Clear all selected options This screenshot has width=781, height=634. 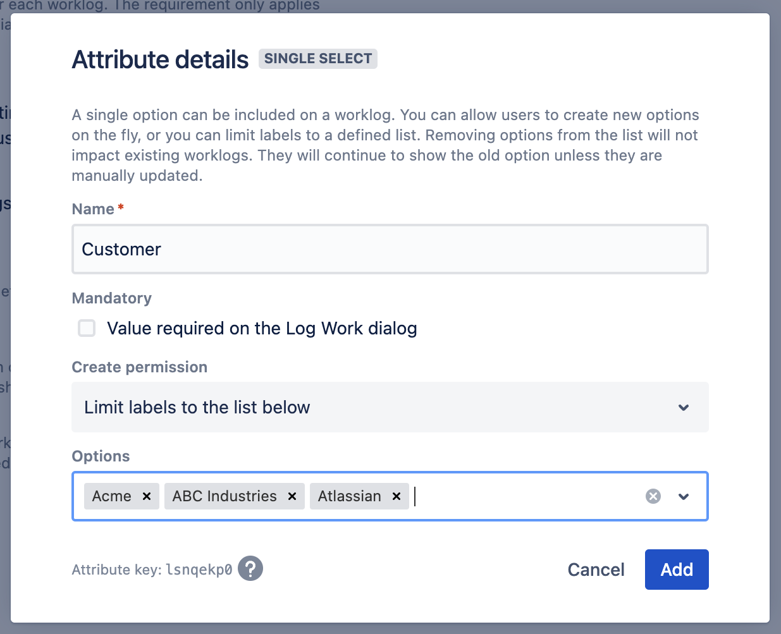tap(653, 496)
